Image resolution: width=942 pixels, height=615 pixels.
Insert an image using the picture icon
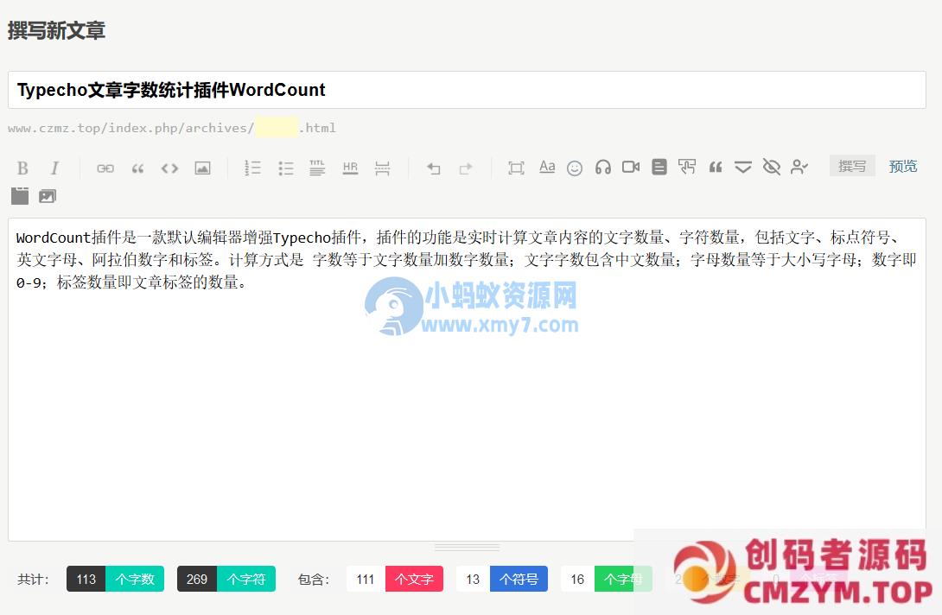point(202,168)
